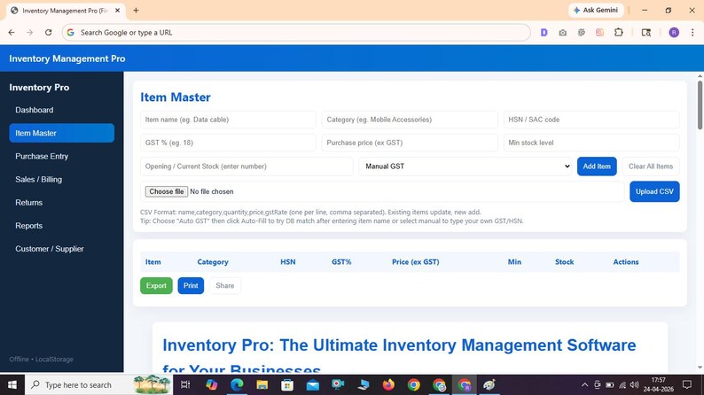704x395 pixels.
Task: Open Microsoft Store from the taskbar
Action: (x=287, y=384)
